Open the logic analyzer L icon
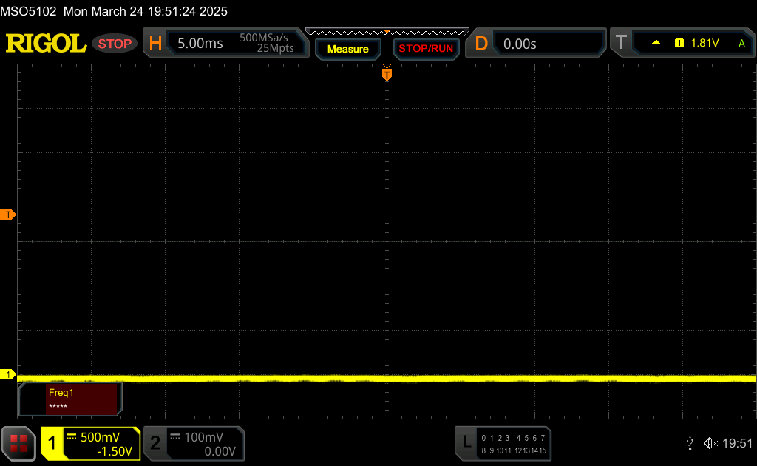Image resolution: width=757 pixels, height=466 pixels. 466,442
